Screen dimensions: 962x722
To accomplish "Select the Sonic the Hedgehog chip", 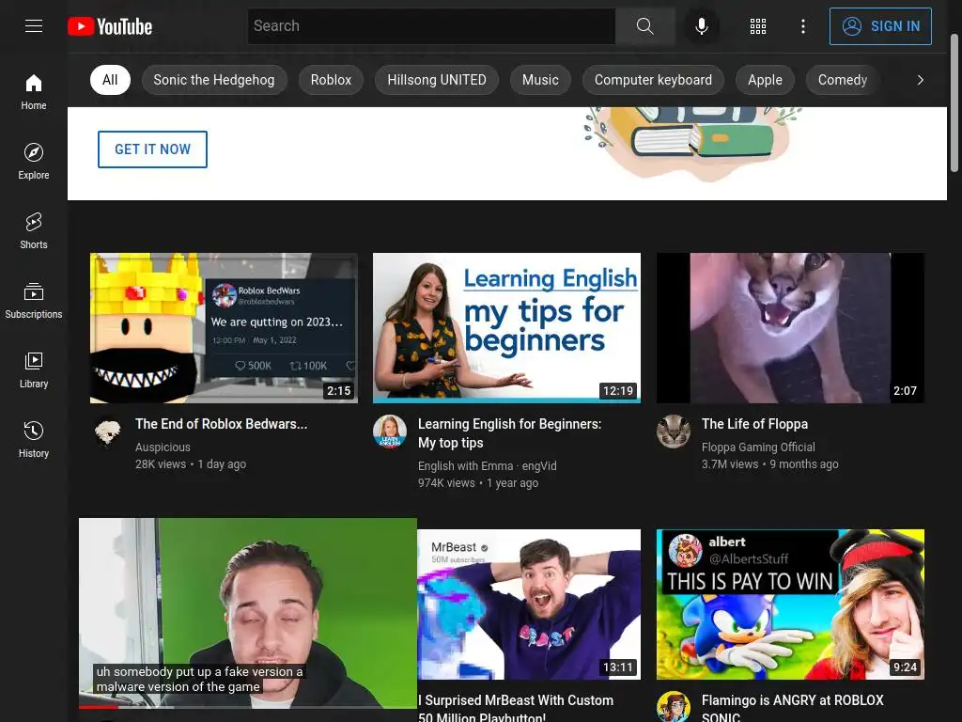I will [x=214, y=80].
